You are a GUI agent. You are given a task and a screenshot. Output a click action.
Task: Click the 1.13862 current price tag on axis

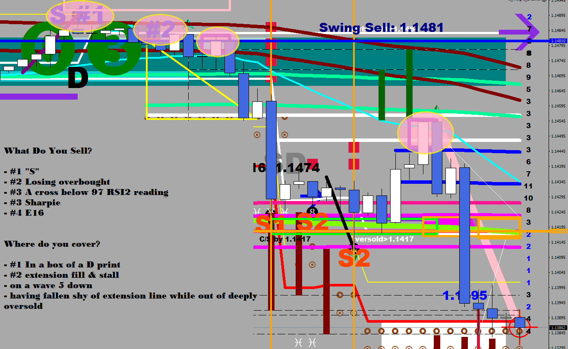pos(558,328)
